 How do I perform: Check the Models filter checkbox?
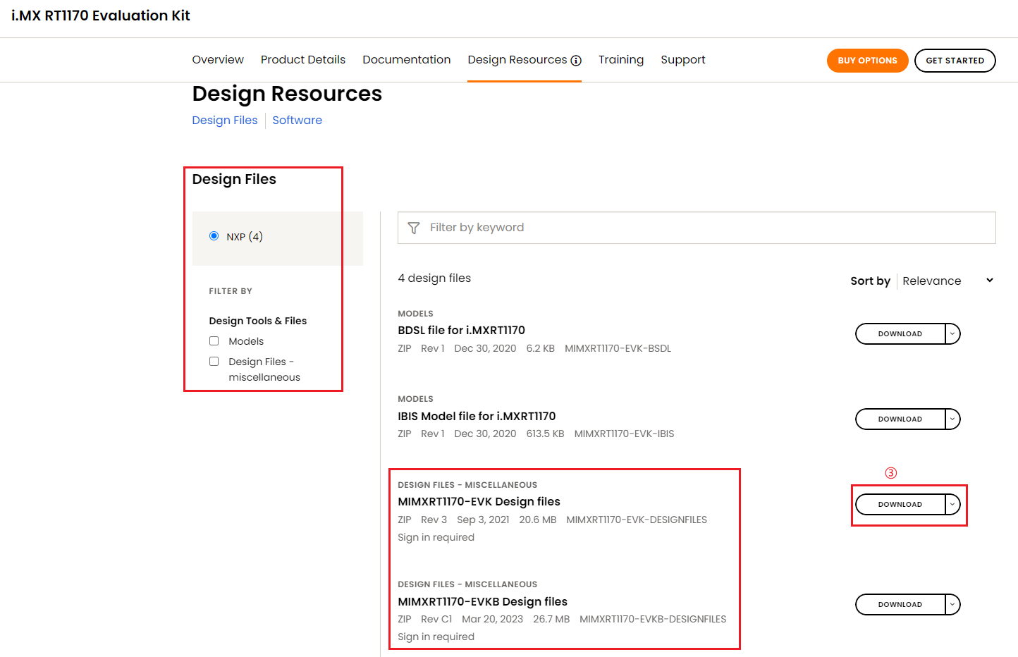coord(214,341)
